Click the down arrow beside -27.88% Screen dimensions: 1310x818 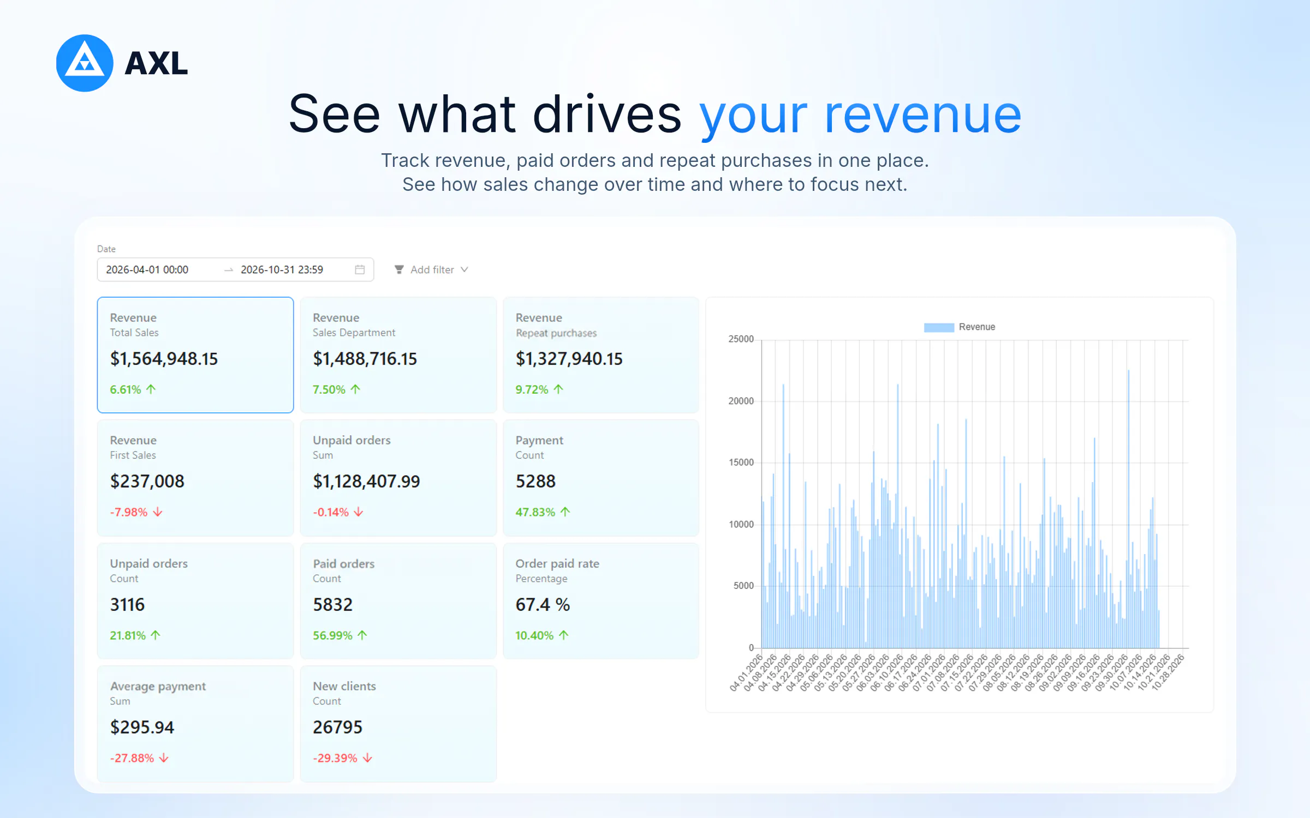pos(164,758)
